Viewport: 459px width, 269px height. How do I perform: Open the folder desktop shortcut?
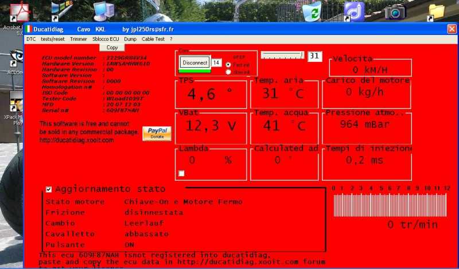[x=436, y=11]
